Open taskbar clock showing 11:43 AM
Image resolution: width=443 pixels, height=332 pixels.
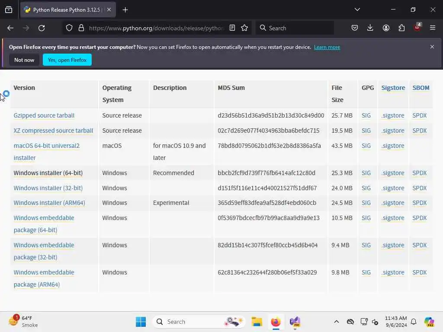tap(396, 322)
